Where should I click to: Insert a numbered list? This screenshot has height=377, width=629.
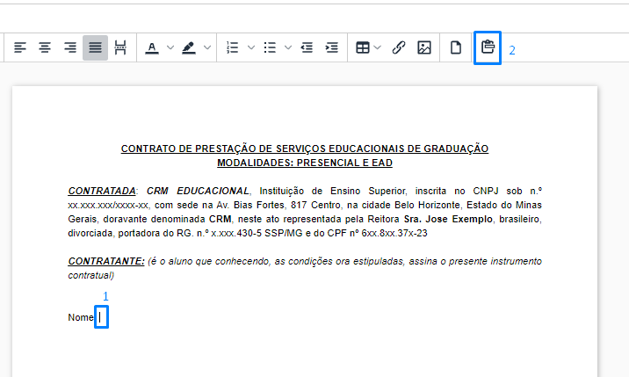coord(233,47)
